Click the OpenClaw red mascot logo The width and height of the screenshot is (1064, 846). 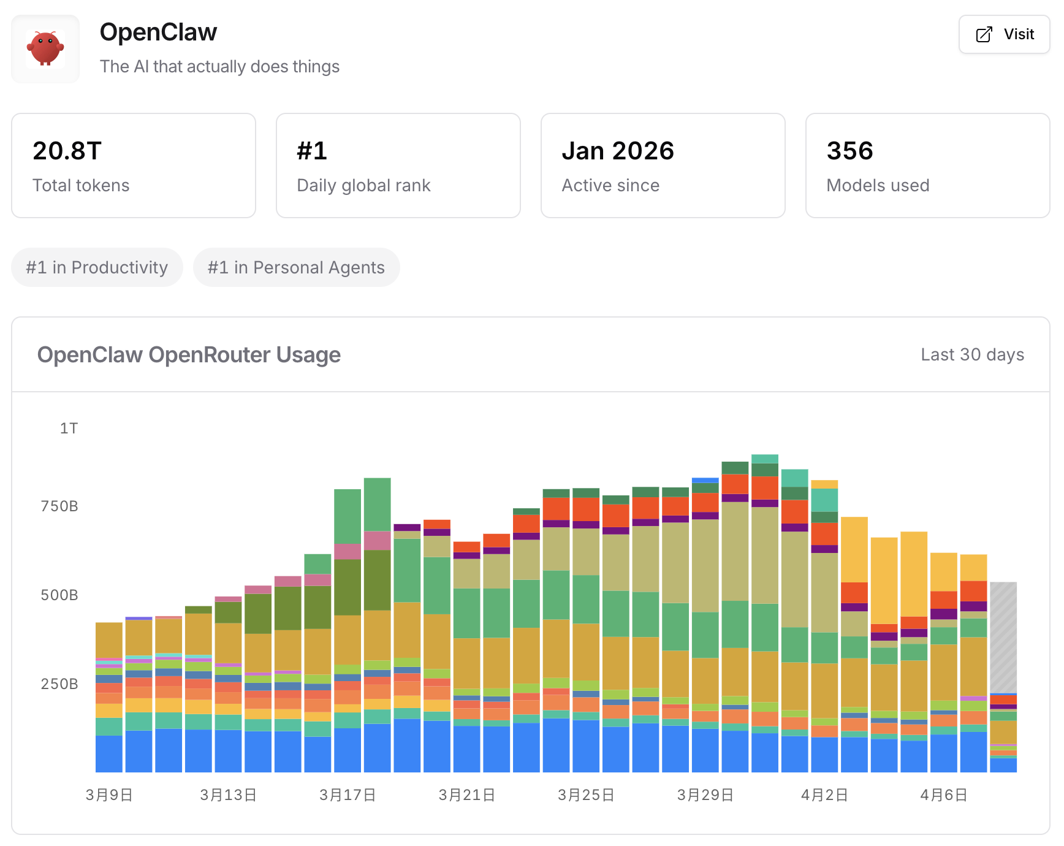45,49
